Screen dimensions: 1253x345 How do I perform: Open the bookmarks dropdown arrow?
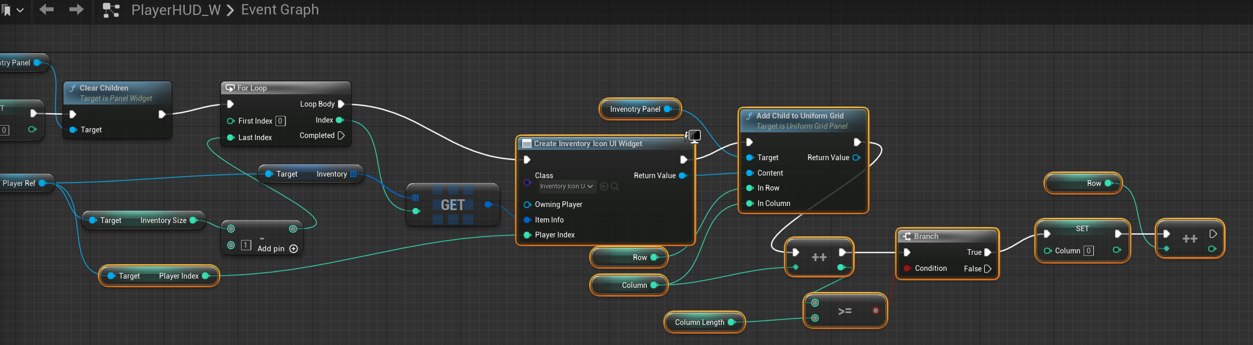(20, 10)
